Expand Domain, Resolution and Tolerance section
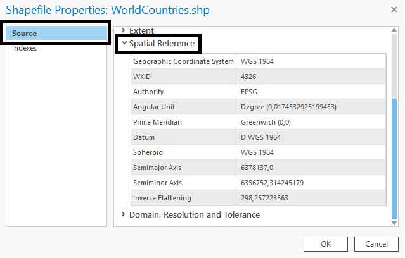Viewport: 405px width, 258px height. (194, 214)
